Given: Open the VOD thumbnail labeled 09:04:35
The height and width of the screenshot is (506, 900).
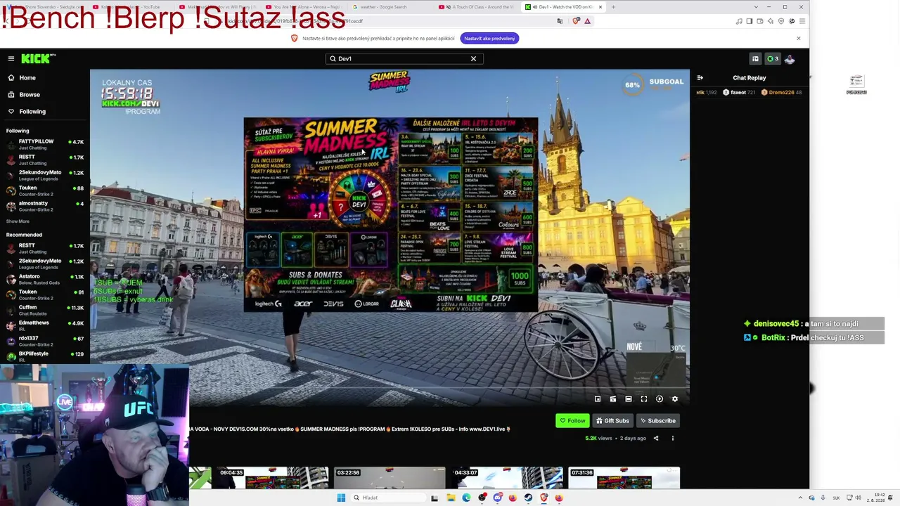Looking at the screenshot, I should [272, 478].
